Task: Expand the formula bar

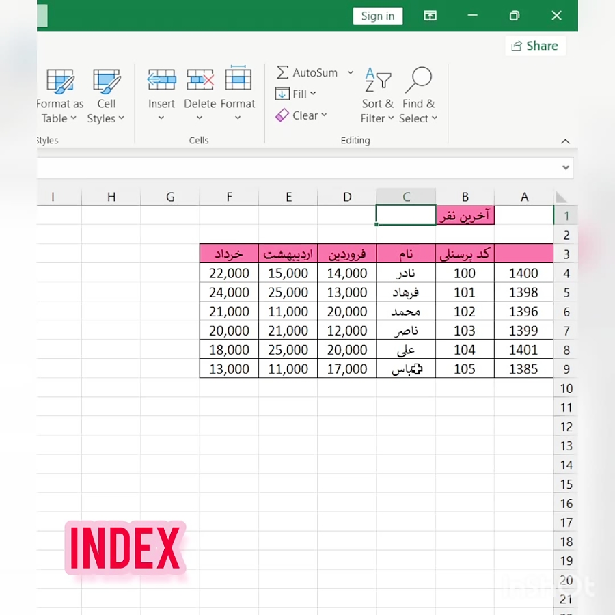Action: pyautogui.click(x=565, y=168)
